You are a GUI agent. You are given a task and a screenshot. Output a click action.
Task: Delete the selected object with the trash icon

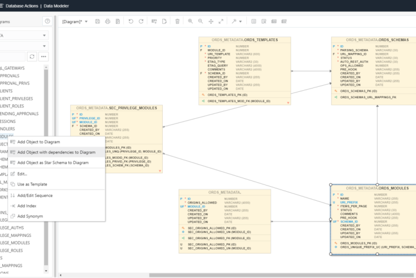pos(178,22)
